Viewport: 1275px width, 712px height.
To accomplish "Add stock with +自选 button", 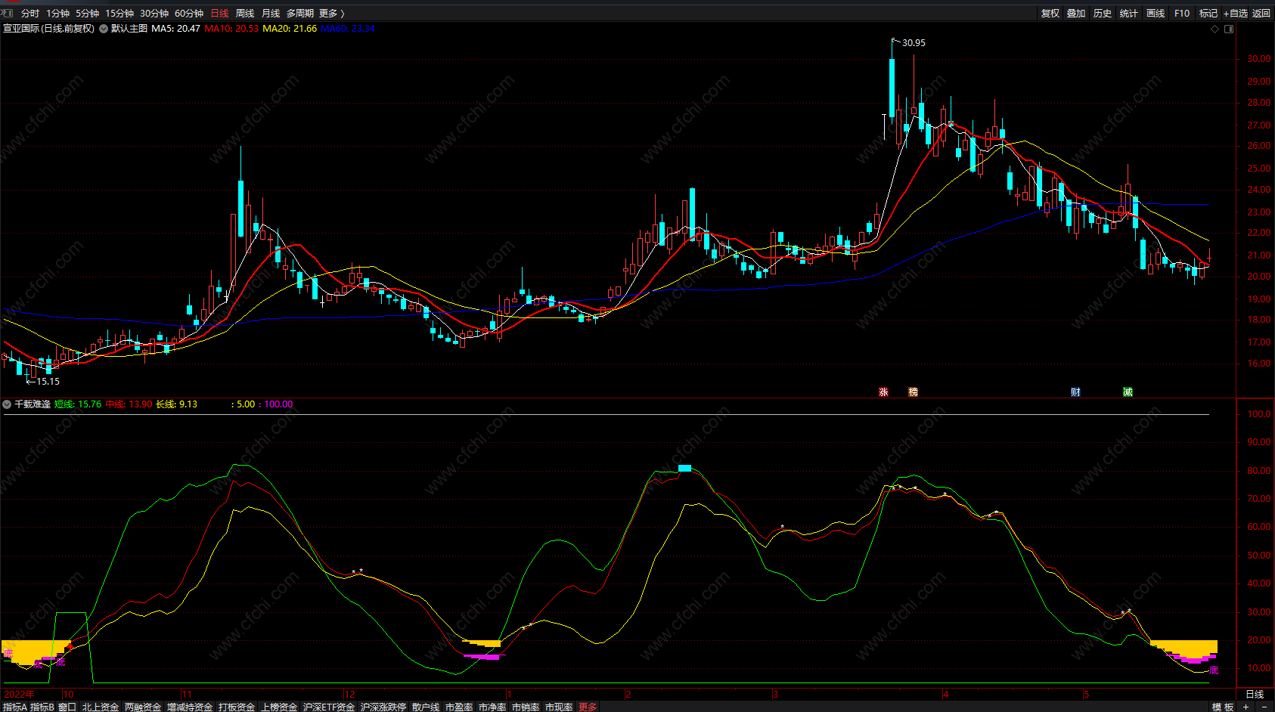I will tap(1236, 14).
